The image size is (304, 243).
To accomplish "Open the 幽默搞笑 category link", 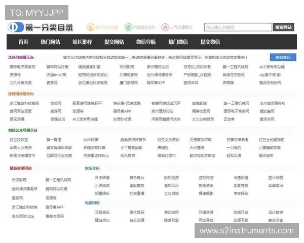I will click(137, 186).
